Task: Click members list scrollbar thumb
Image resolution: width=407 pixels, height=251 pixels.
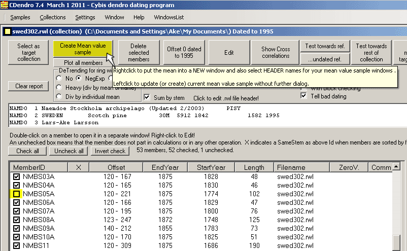Action: pos(396,243)
